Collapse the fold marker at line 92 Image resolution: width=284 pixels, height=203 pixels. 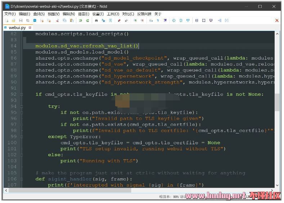click(22, 94)
